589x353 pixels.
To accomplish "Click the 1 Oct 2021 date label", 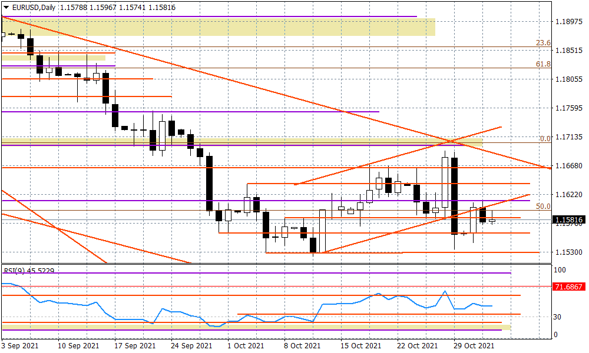I will (x=246, y=345).
